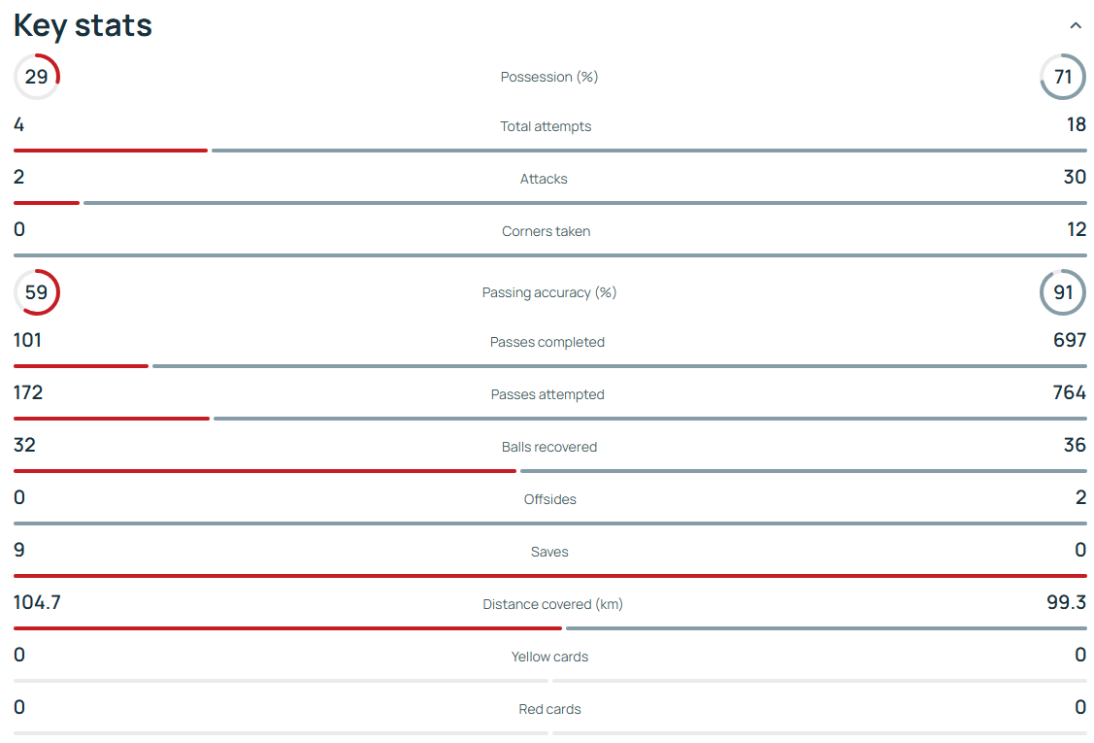Viewport: 1094px width, 743px height.
Task: Click the Key stats heading
Action: pos(83,26)
